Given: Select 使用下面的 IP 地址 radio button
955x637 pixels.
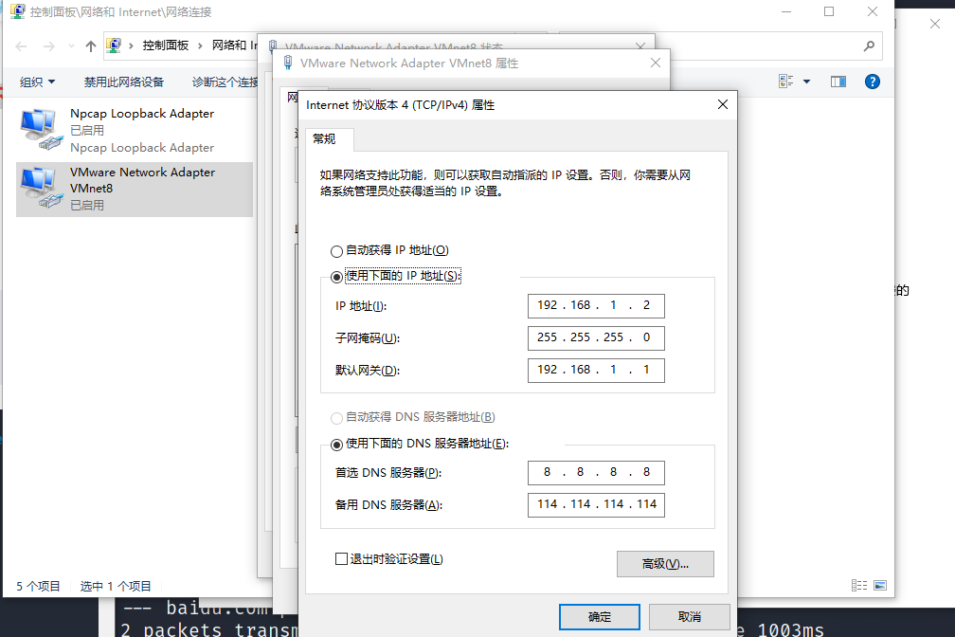Looking at the screenshot, I should tap(336, 277).
